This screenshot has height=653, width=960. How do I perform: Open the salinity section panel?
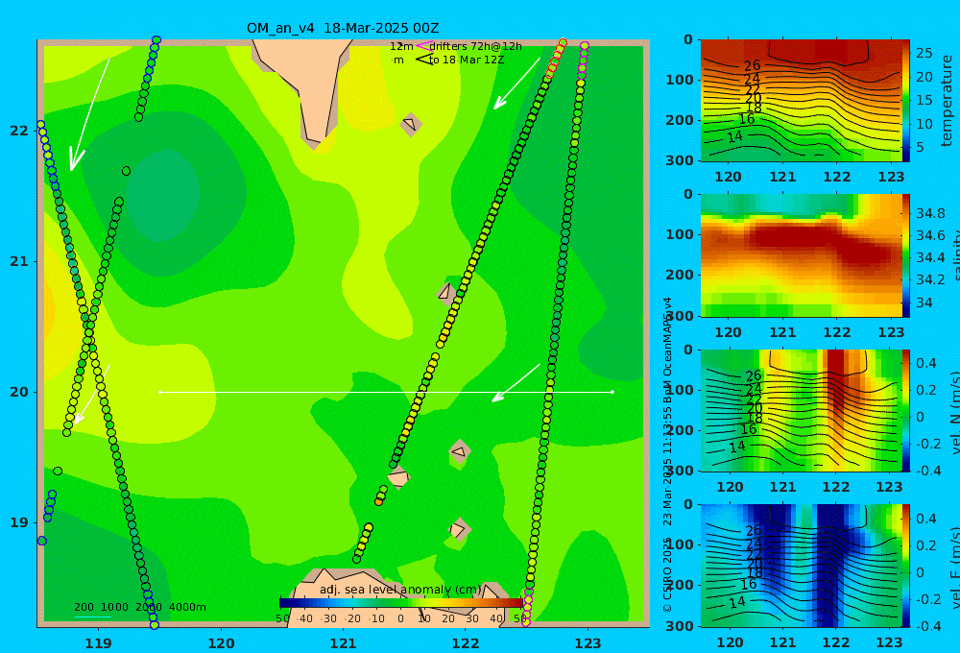tap(801, 255)
